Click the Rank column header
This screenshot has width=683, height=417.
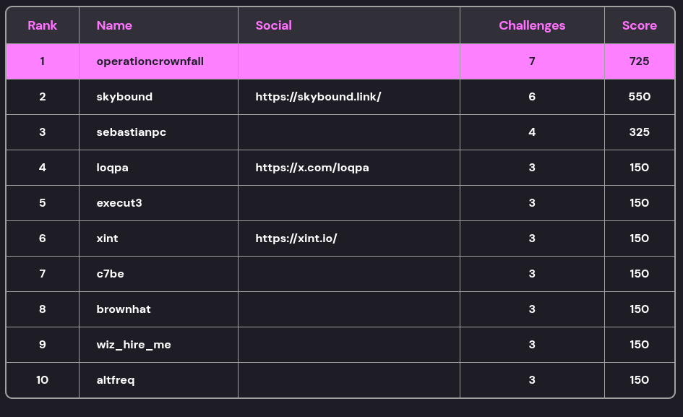43,25
